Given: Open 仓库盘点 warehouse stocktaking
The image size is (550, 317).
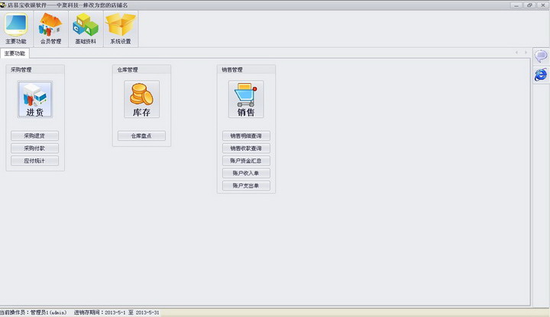Looking at the screenshot, I should [x=141, y=136].
